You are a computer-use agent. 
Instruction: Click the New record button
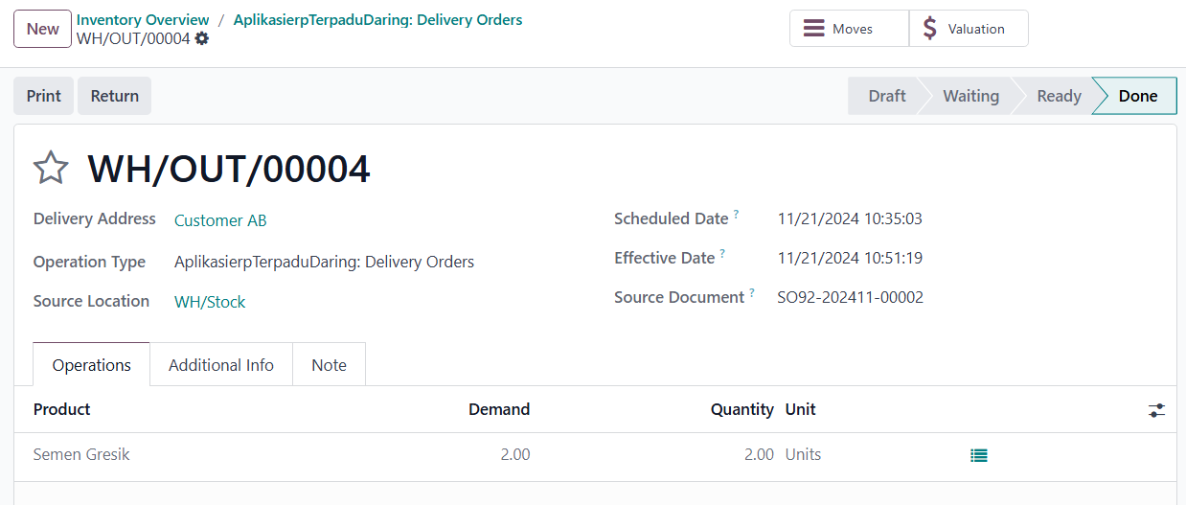(x=42, y=29)
